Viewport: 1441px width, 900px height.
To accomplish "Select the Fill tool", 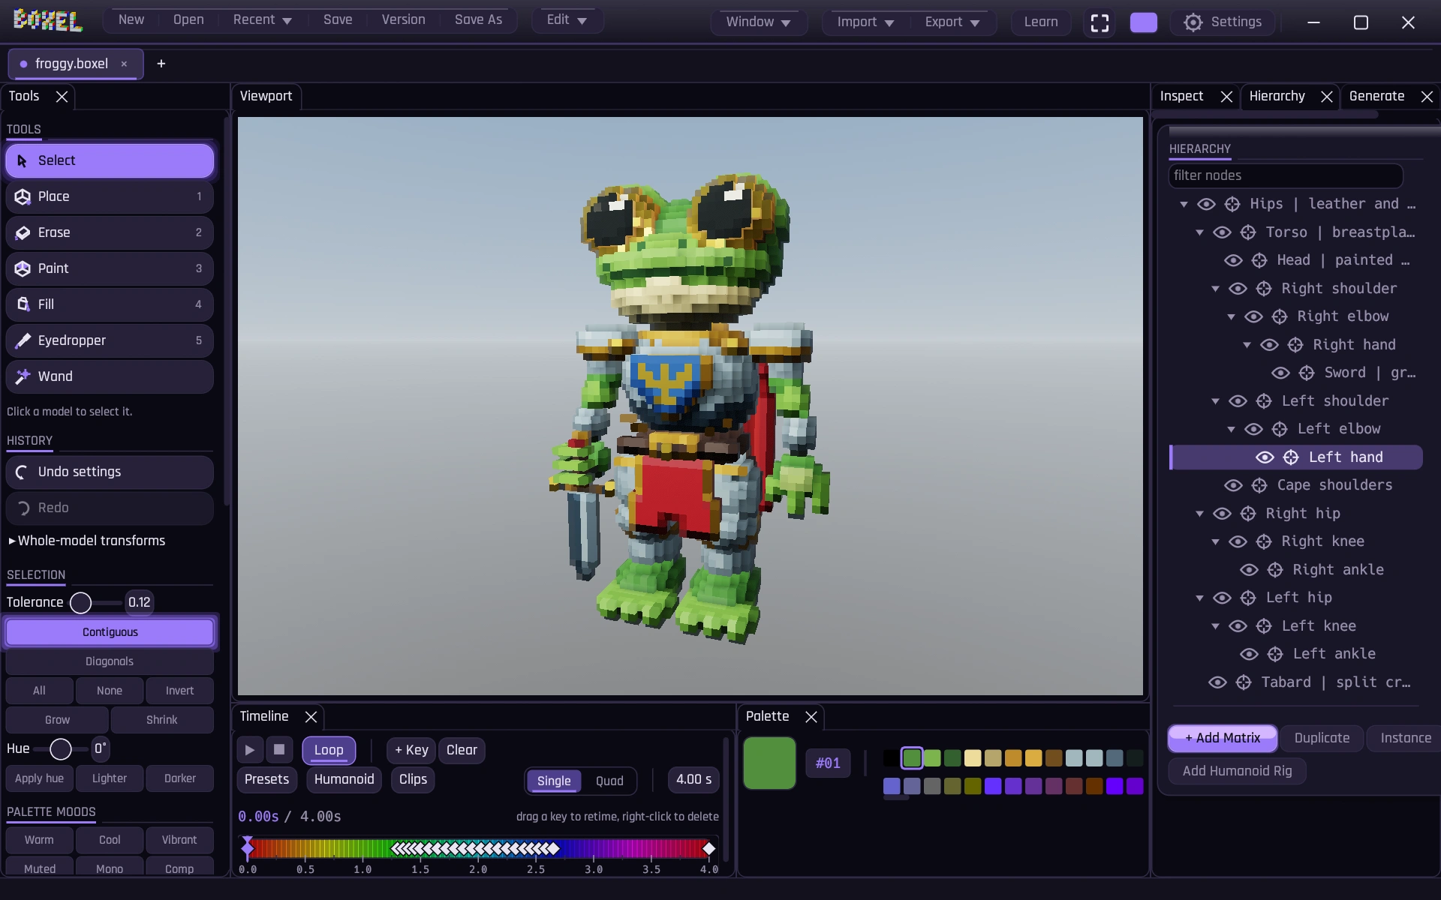I will [x=110, y=304].
